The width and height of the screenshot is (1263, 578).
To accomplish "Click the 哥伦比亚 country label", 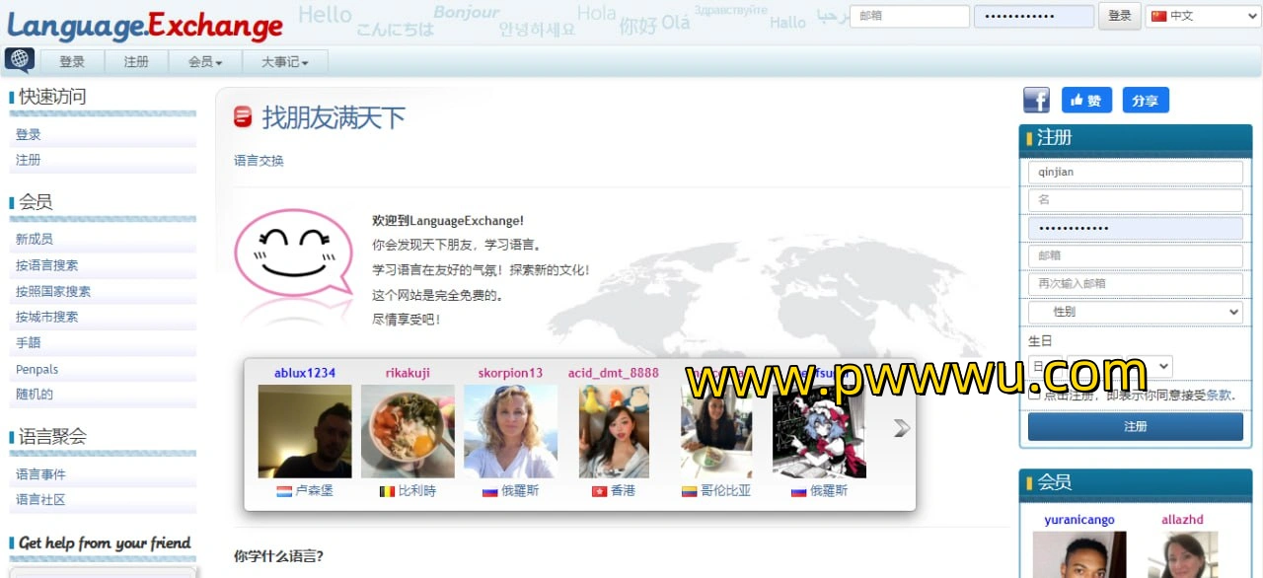I will pyautogui.click(x=725, y=491).
